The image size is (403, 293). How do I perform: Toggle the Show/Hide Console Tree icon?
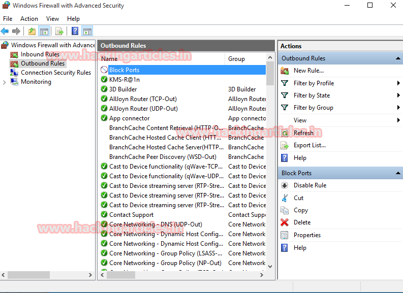(x=44, y=31)
